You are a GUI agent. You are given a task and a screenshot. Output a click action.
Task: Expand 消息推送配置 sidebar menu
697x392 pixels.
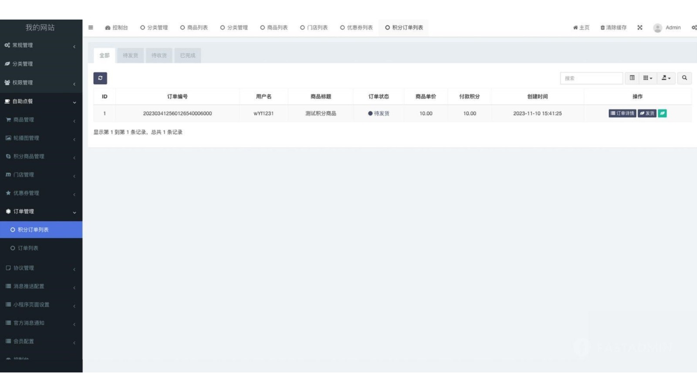click(41, 286)
